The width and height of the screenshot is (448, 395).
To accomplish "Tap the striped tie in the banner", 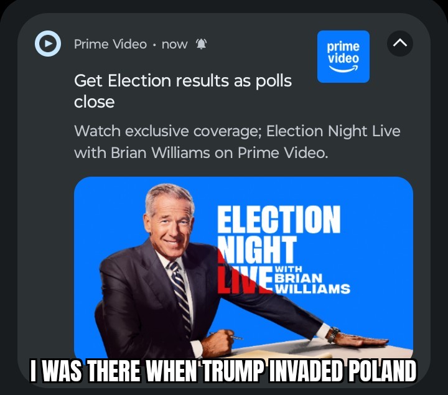I will coord(181,297).
